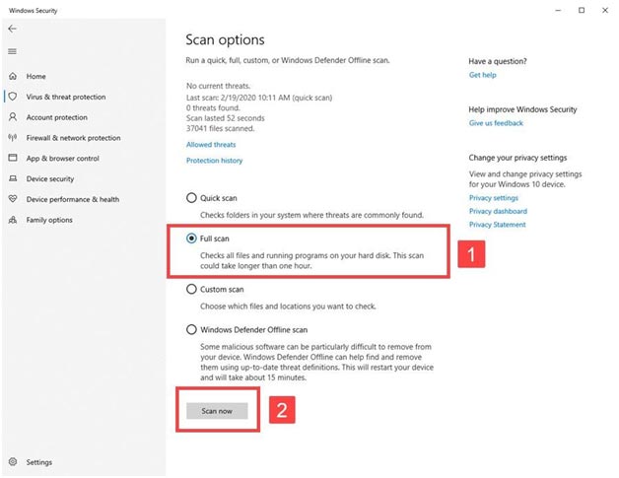Click the Virus & threat protection shield icon
Viewport: 619px width, 478px height.
[x=13, y=97]
